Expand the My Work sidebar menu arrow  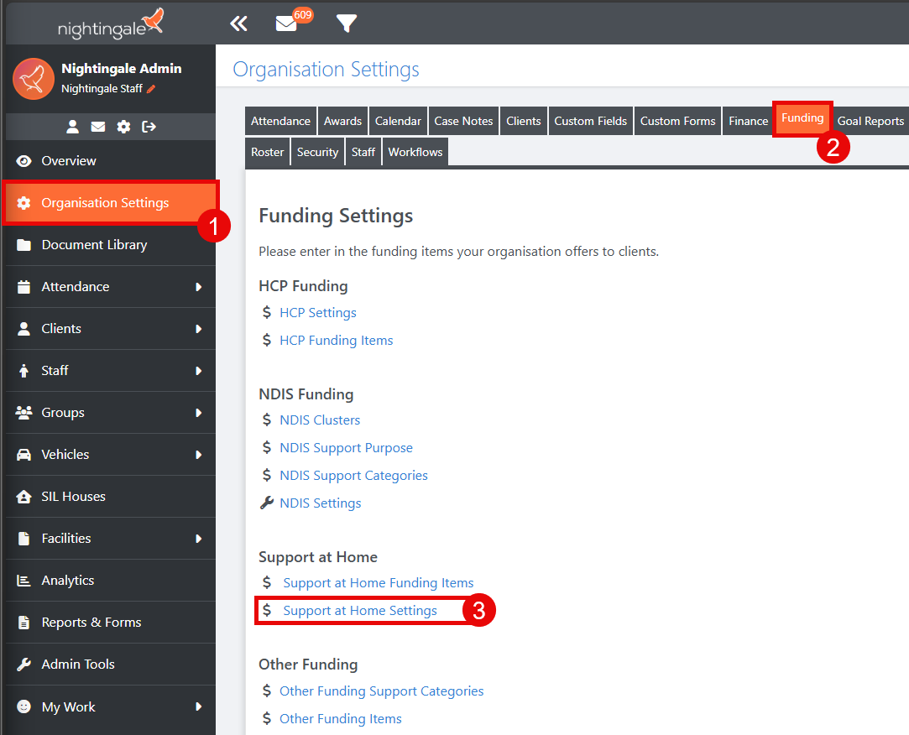coord(199,706)
